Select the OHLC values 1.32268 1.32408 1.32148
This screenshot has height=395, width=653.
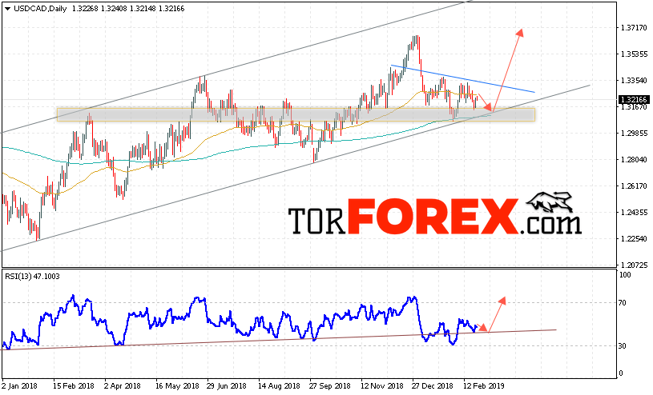pos(114,9)
